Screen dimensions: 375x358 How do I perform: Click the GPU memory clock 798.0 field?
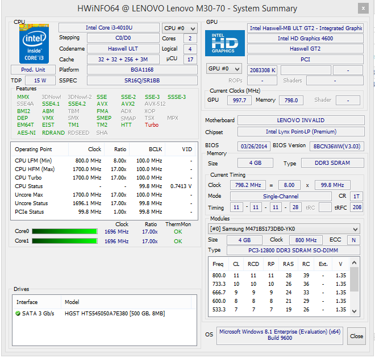point(291,100)
